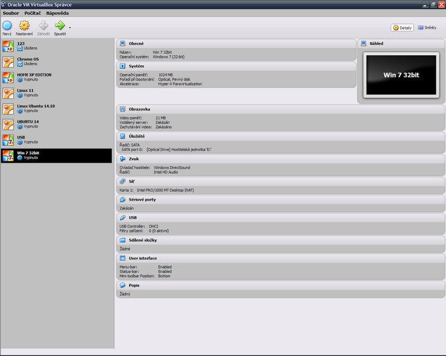Click 'Intel PRO/1000 MT Desktop (NAT)' text
The image size is (446, 356).
point(165,190)
